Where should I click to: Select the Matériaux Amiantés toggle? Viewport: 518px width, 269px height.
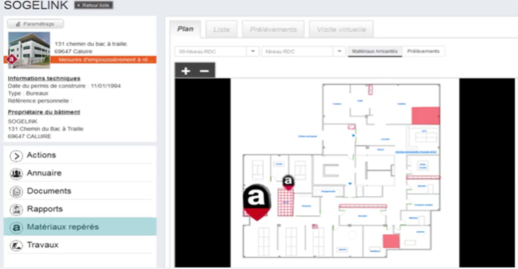point(374,51)
